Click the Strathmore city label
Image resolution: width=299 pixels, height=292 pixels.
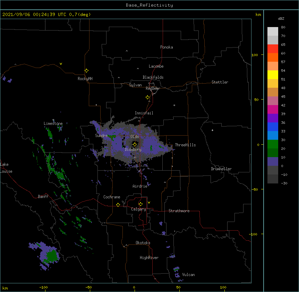pyautogui.click(x=179, y=211)
